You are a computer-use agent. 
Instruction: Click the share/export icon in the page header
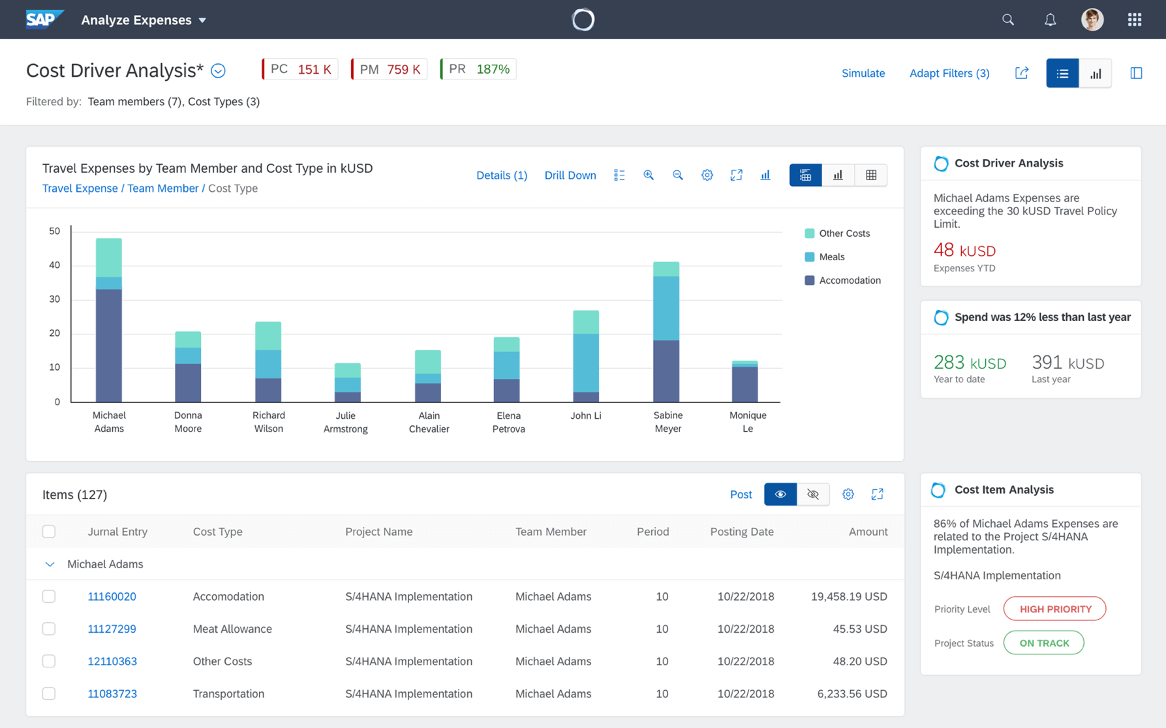1022,73
